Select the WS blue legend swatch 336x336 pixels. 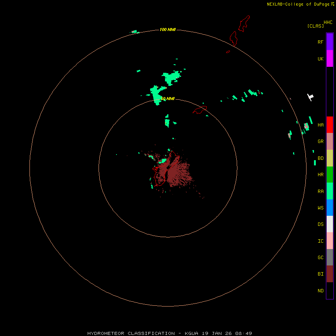point(330,208)
